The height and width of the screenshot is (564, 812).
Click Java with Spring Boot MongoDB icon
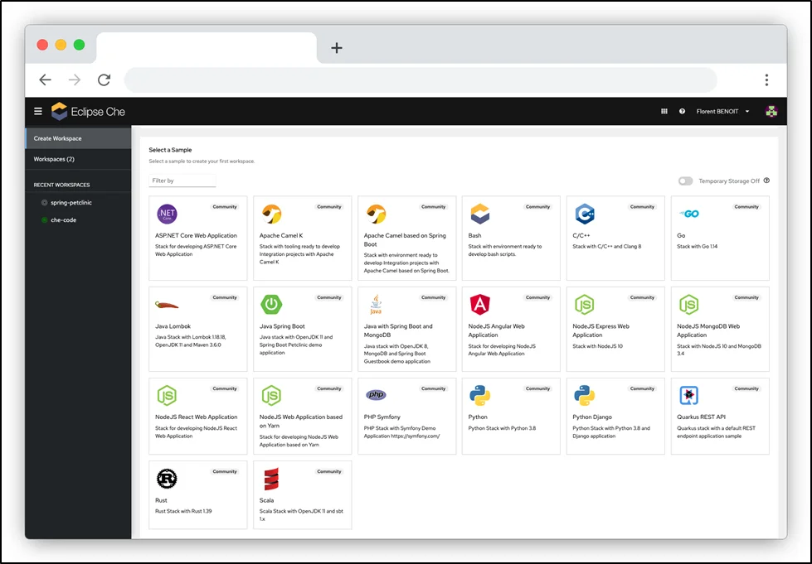click(376, 305)
